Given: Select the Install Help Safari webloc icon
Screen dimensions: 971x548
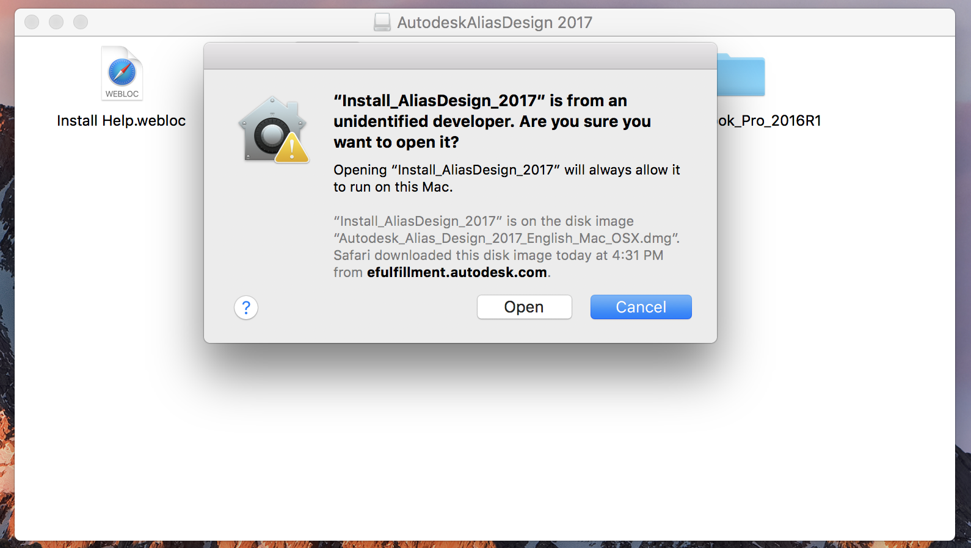Looking at the screenshot, I should [122, 73].
